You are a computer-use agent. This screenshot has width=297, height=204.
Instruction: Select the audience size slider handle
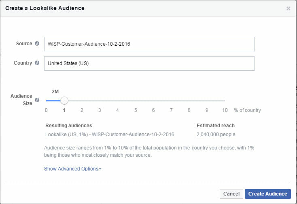[x=64, y=101]
